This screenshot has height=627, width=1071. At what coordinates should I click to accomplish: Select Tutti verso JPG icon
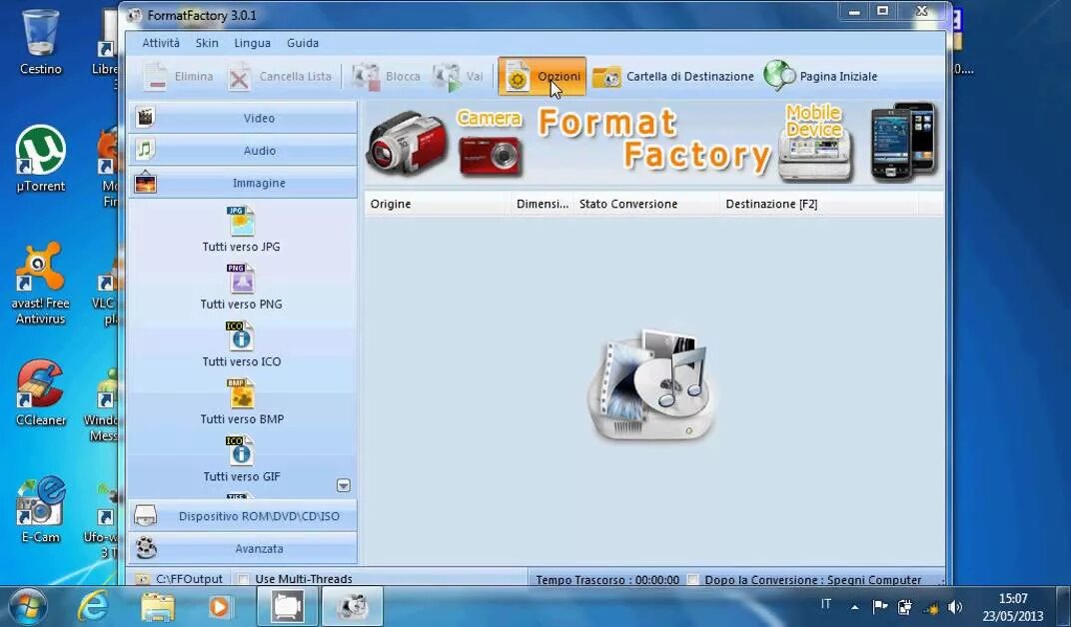(241, 221)
